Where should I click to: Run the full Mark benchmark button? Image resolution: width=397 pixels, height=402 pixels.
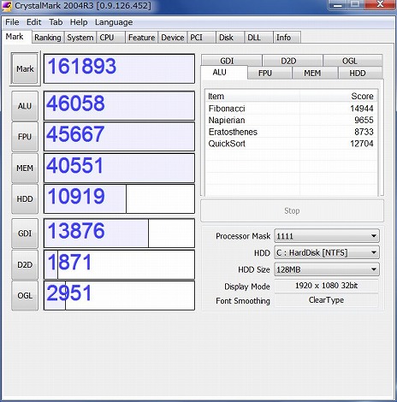point(25,68)
